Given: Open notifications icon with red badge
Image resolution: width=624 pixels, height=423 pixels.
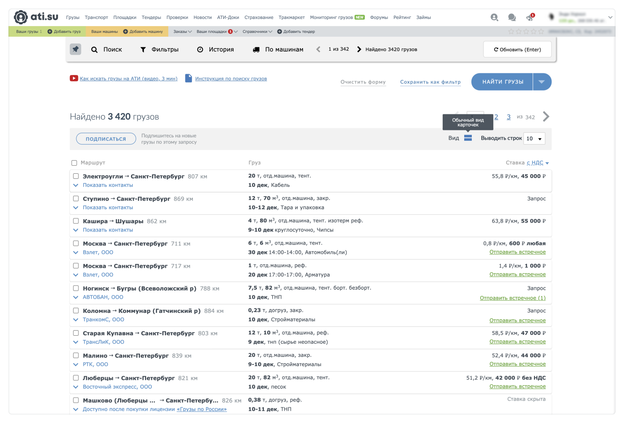Looking at the screenshot, I should click(x=530, y=17).
